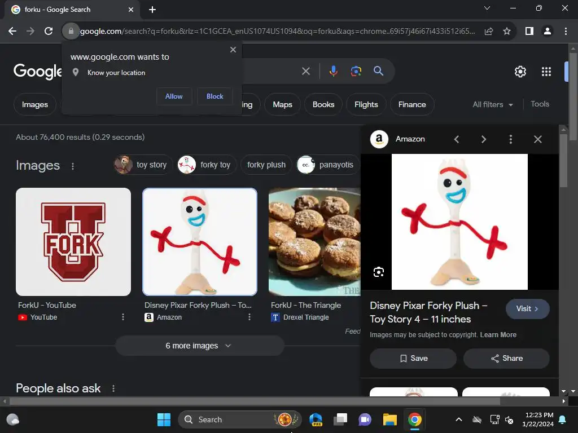Submit search with magnifier icon
578x433 pixels.
[x=378, y=71]
